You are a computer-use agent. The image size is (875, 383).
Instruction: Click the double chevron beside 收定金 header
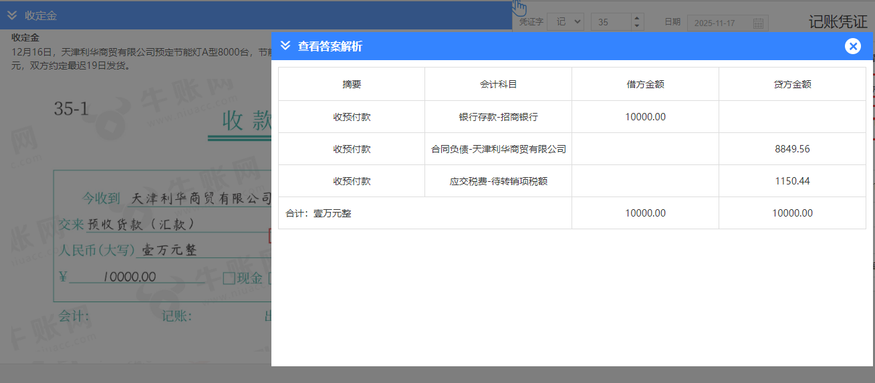tap(12, 15)
